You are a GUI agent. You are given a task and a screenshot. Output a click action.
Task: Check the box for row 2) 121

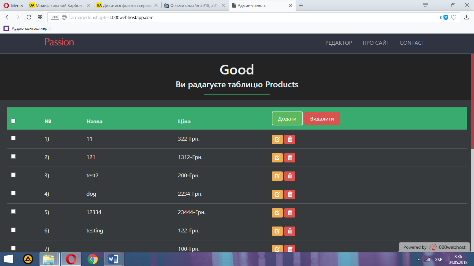[14, 156]
